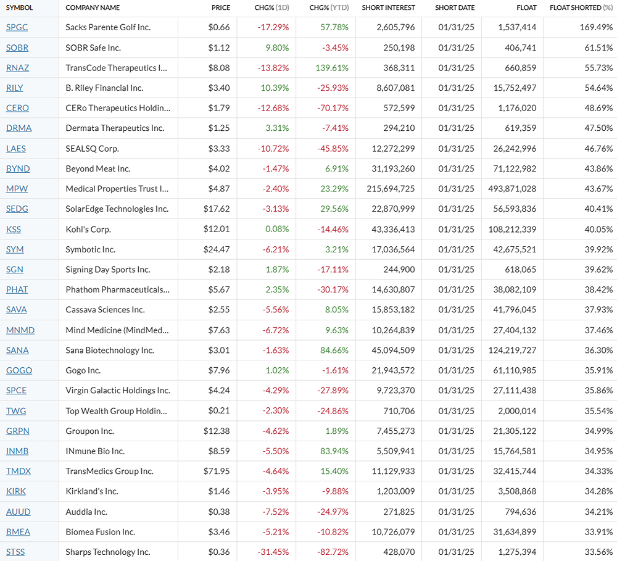This screenshot has height=561, width=617.
Task: Click the $71.95 price cell
Action: (x=217, y=471)
